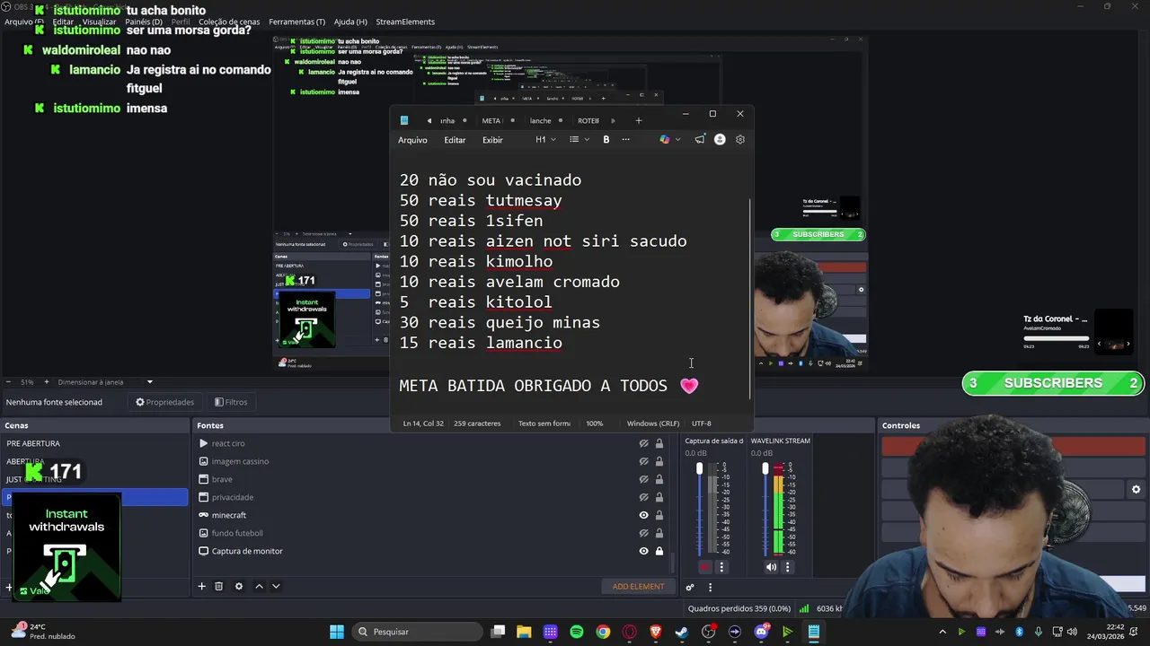This screenshot has width=1150, height=646.
Task: Open the Notepad account profile icon
Action: [x=720, y=139]
